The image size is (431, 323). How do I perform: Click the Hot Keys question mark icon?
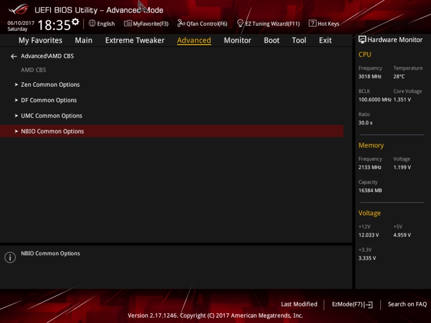click(x=312, y=23)
